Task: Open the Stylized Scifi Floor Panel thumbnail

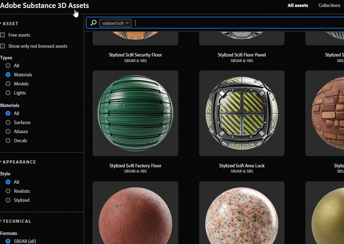Action: point(242,38)
